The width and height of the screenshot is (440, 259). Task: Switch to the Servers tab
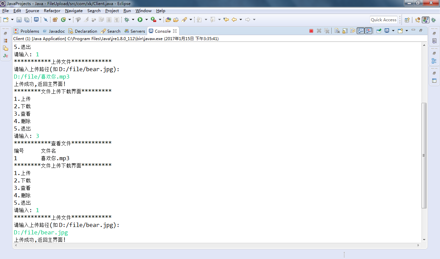(135, 31)
